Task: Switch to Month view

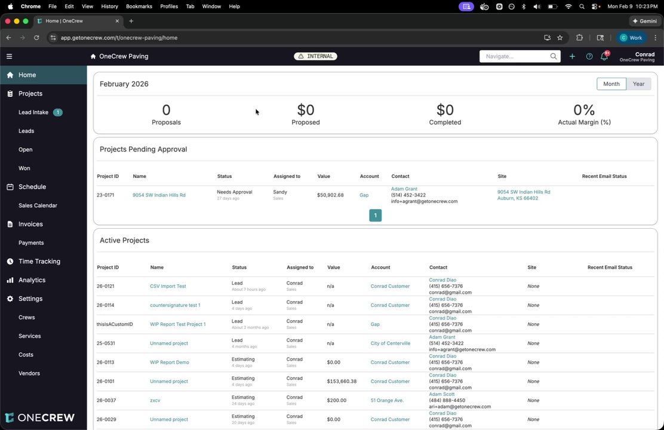Action: [611, 84]
